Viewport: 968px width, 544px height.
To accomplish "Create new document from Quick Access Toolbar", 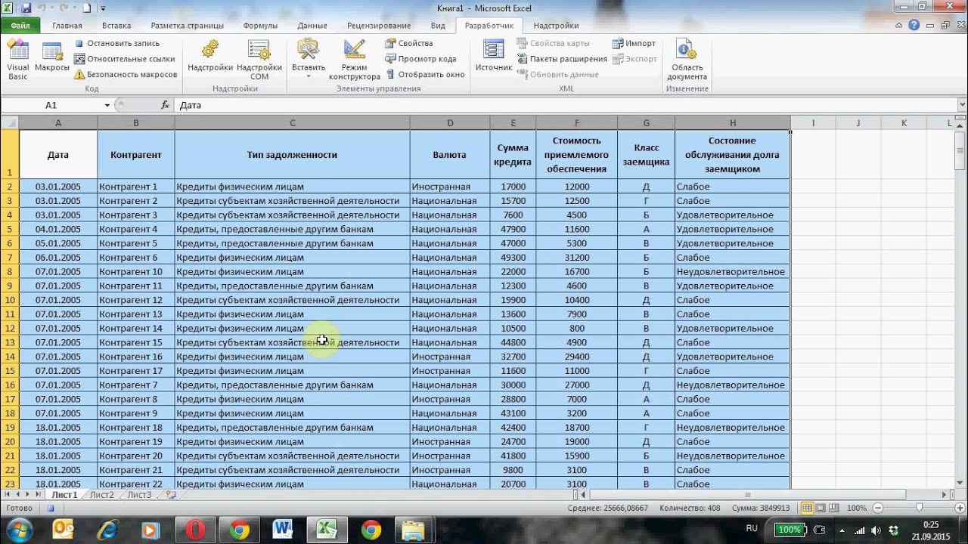I will [86, 8].
